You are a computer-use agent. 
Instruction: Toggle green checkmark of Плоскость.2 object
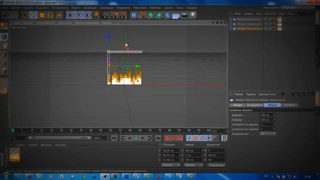(x=270, y=28)
